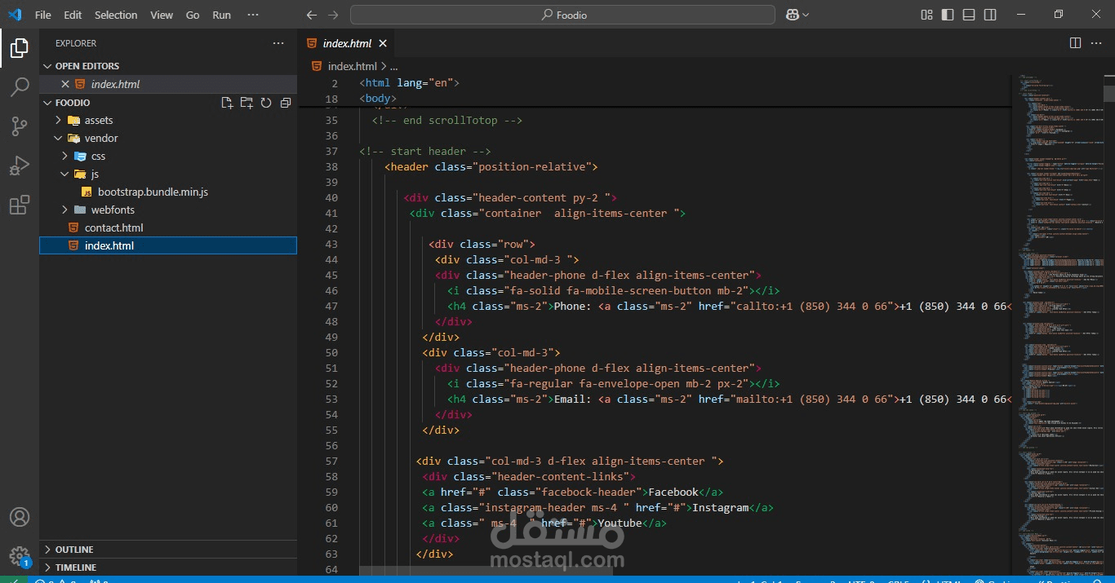The image size is (1115, 583).
Task: Collapse the js folder
Action: (64, 174)
